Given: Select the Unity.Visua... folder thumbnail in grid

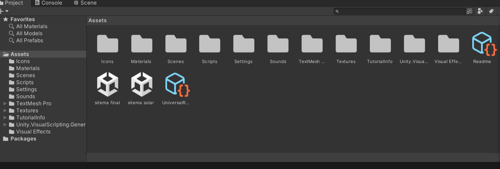Looking at the screenshot, I should coord(414,44).
